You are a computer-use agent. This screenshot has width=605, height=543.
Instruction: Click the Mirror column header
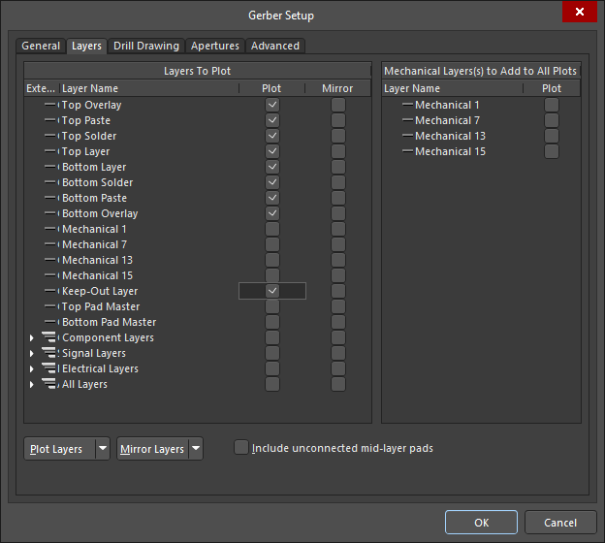(337, 89)
